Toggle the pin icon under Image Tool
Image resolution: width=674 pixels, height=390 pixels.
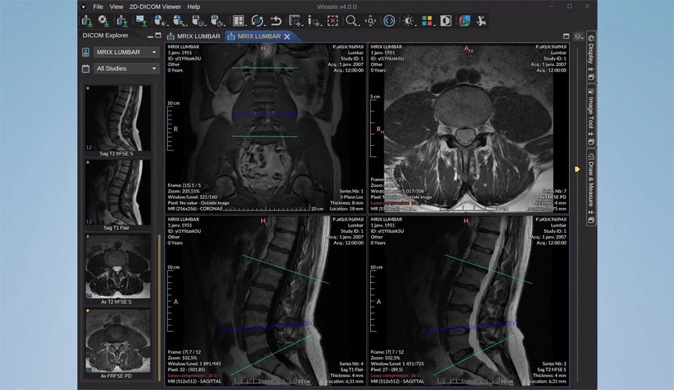(591, 135)
